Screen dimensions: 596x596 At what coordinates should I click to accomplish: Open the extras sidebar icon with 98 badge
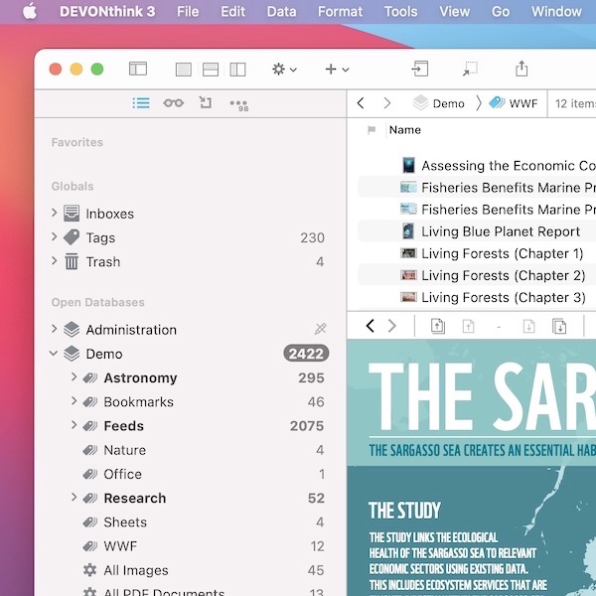tap(238, 103)
